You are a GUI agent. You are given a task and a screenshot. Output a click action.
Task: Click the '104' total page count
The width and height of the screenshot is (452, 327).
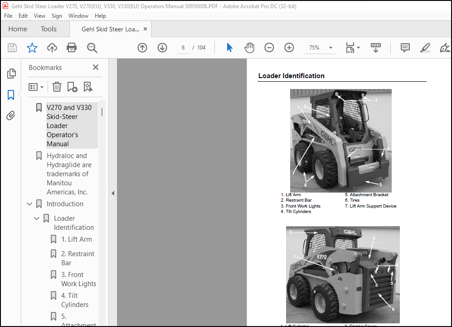201,48
